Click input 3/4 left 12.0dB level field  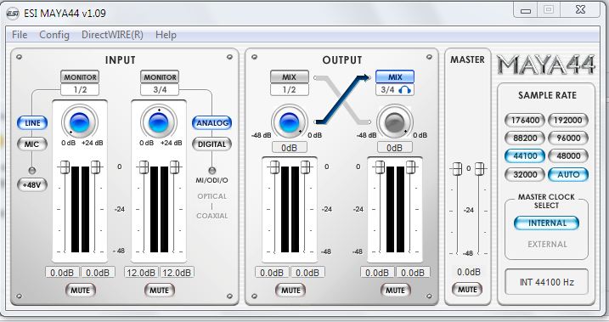pos(141,272)
